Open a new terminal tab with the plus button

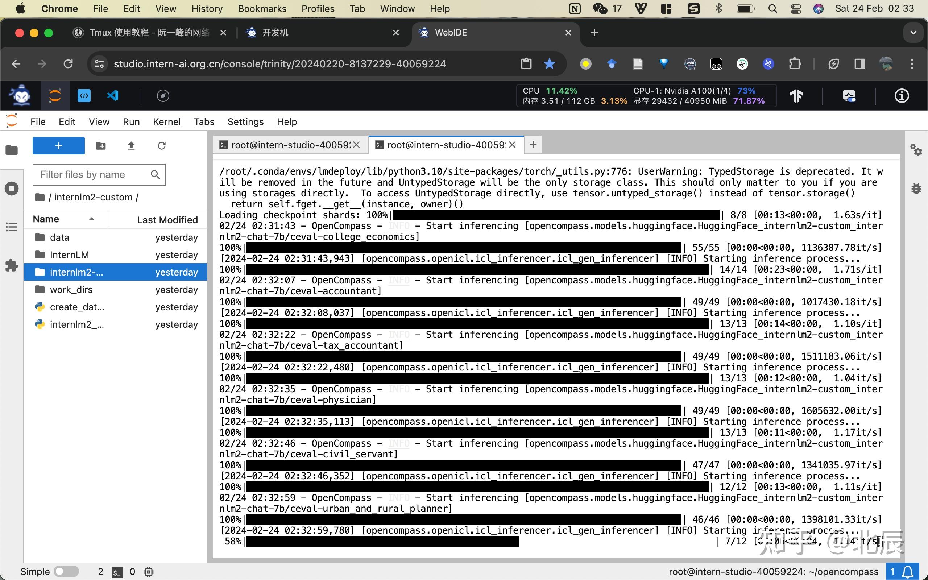pos(533,145)
